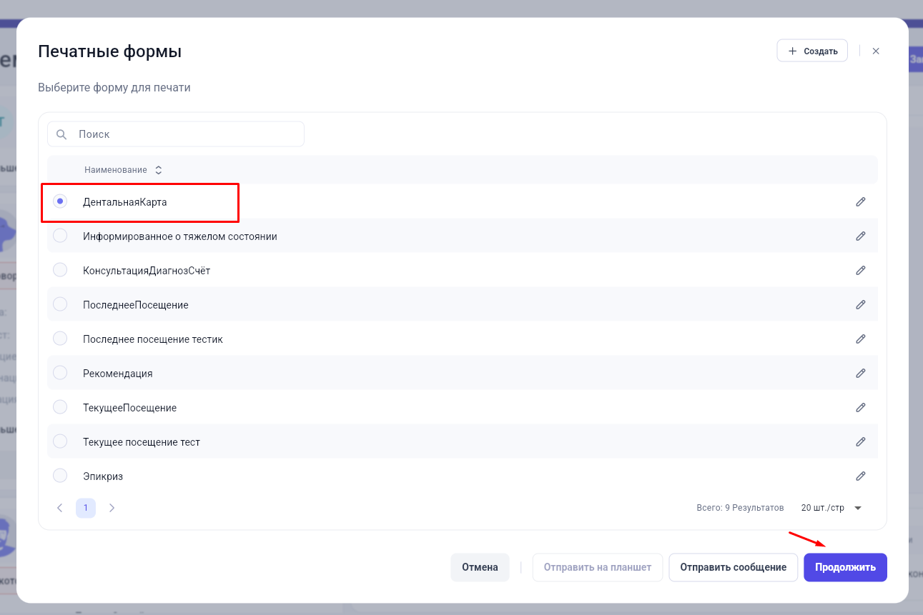Edit Текущее посещение тест via pencil icon

(861, 442)
